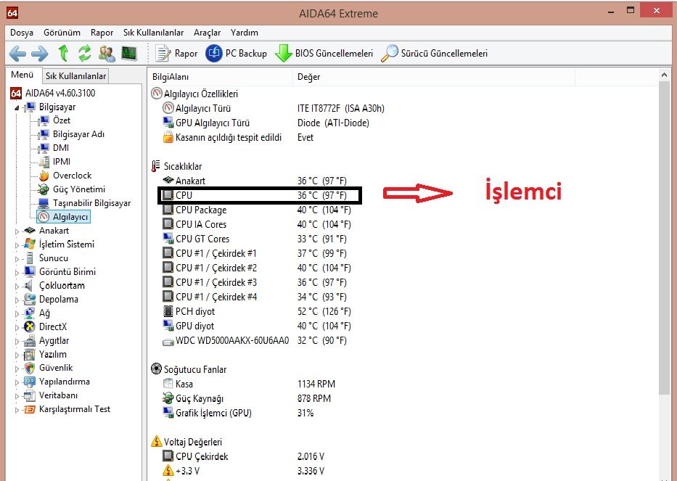Open BIOS Güncellemeleri
Image resolution: width=677 pixels, height=481 pixels.
(x=324, y=54)
